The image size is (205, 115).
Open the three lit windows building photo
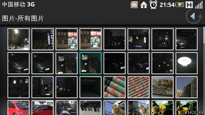(x=19, y=87)
